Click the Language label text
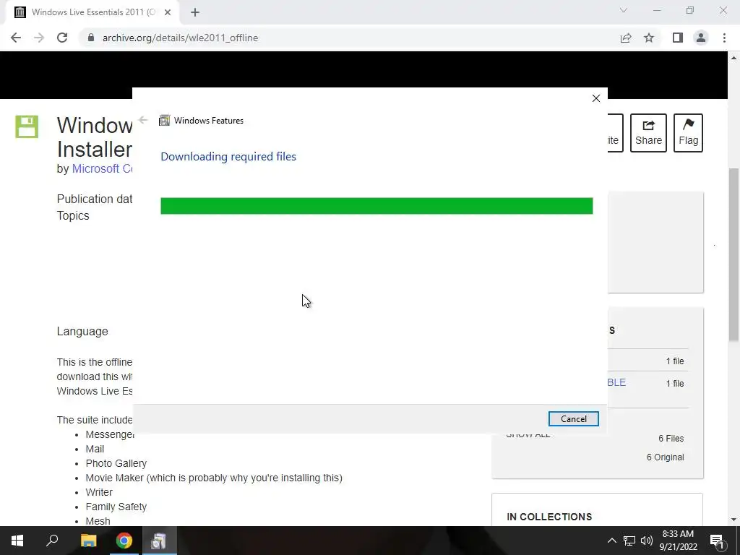The height and width of the screenshot is (555, 740). point(82,331)
